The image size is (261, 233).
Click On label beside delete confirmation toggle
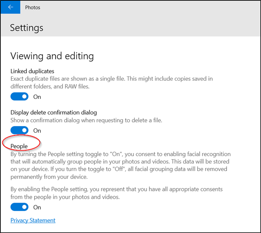coord(37,130)
